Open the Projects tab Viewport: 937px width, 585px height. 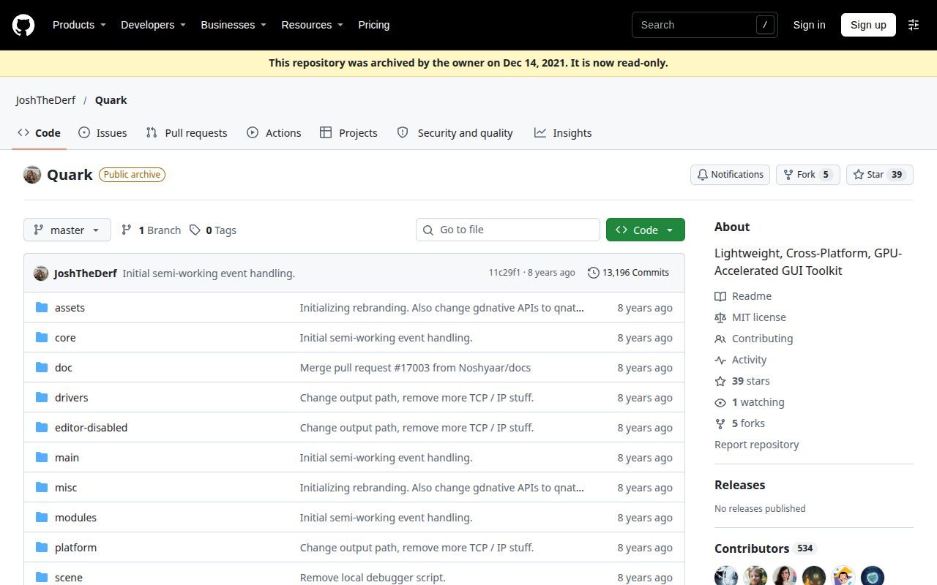coord(348,133)
